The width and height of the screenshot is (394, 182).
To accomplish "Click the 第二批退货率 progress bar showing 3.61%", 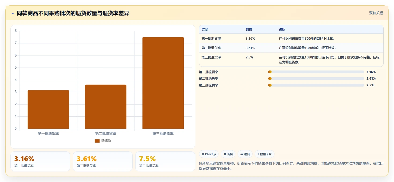I will (316, 79).
